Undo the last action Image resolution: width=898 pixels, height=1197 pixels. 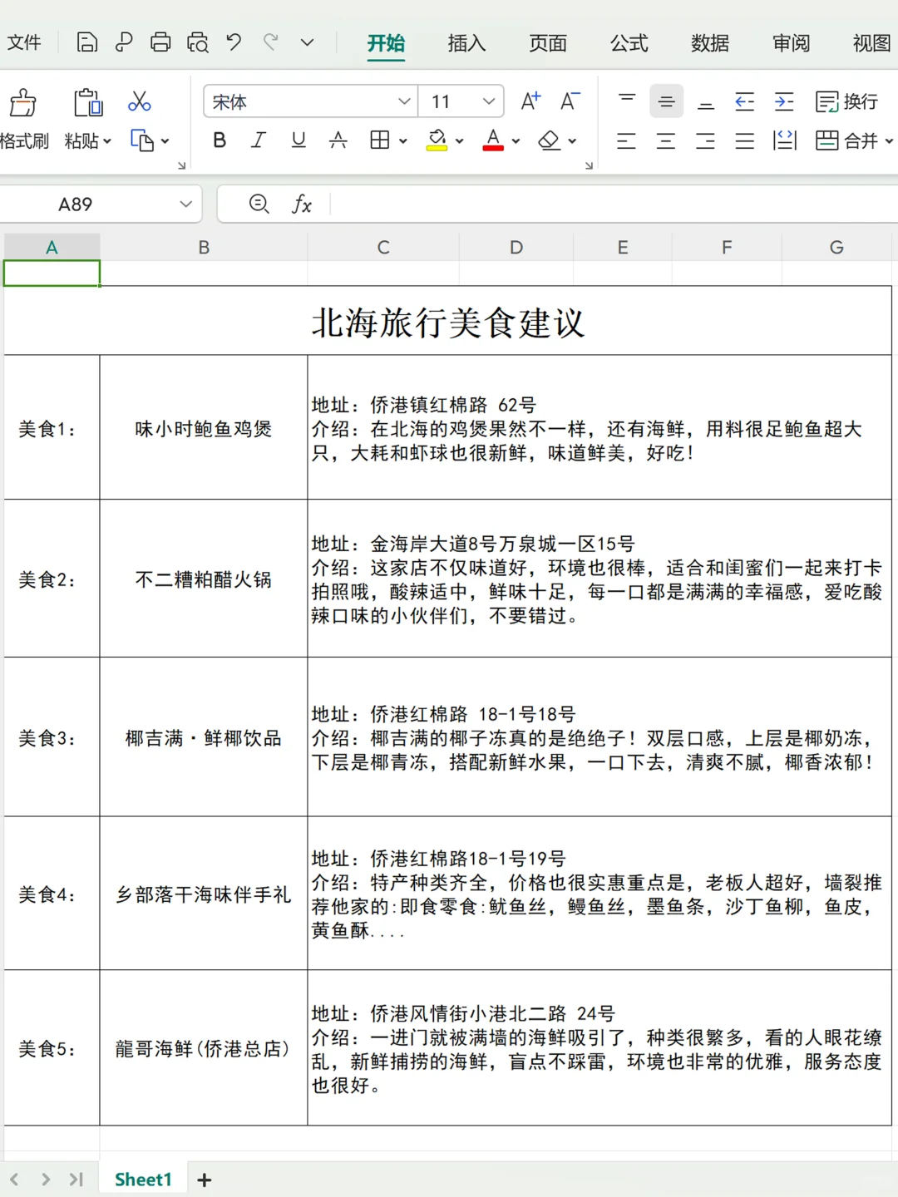click(234, 42)
